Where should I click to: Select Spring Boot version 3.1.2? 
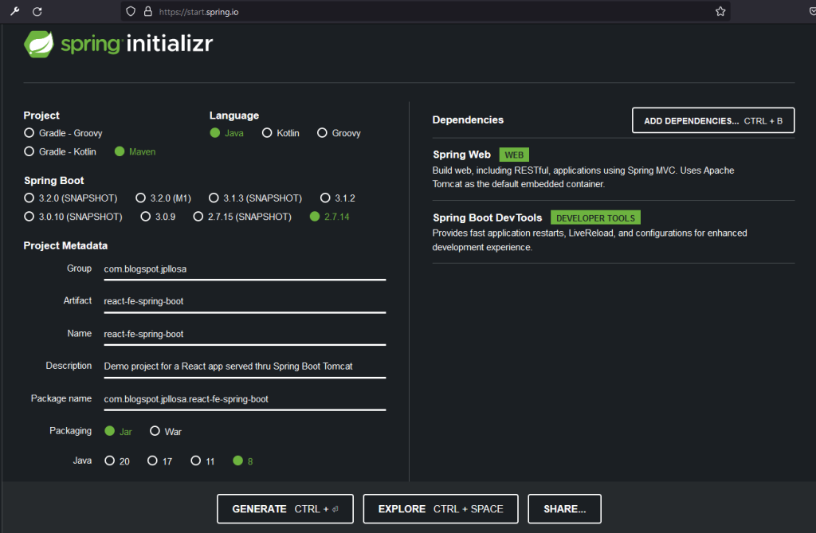tap(325, 198)
